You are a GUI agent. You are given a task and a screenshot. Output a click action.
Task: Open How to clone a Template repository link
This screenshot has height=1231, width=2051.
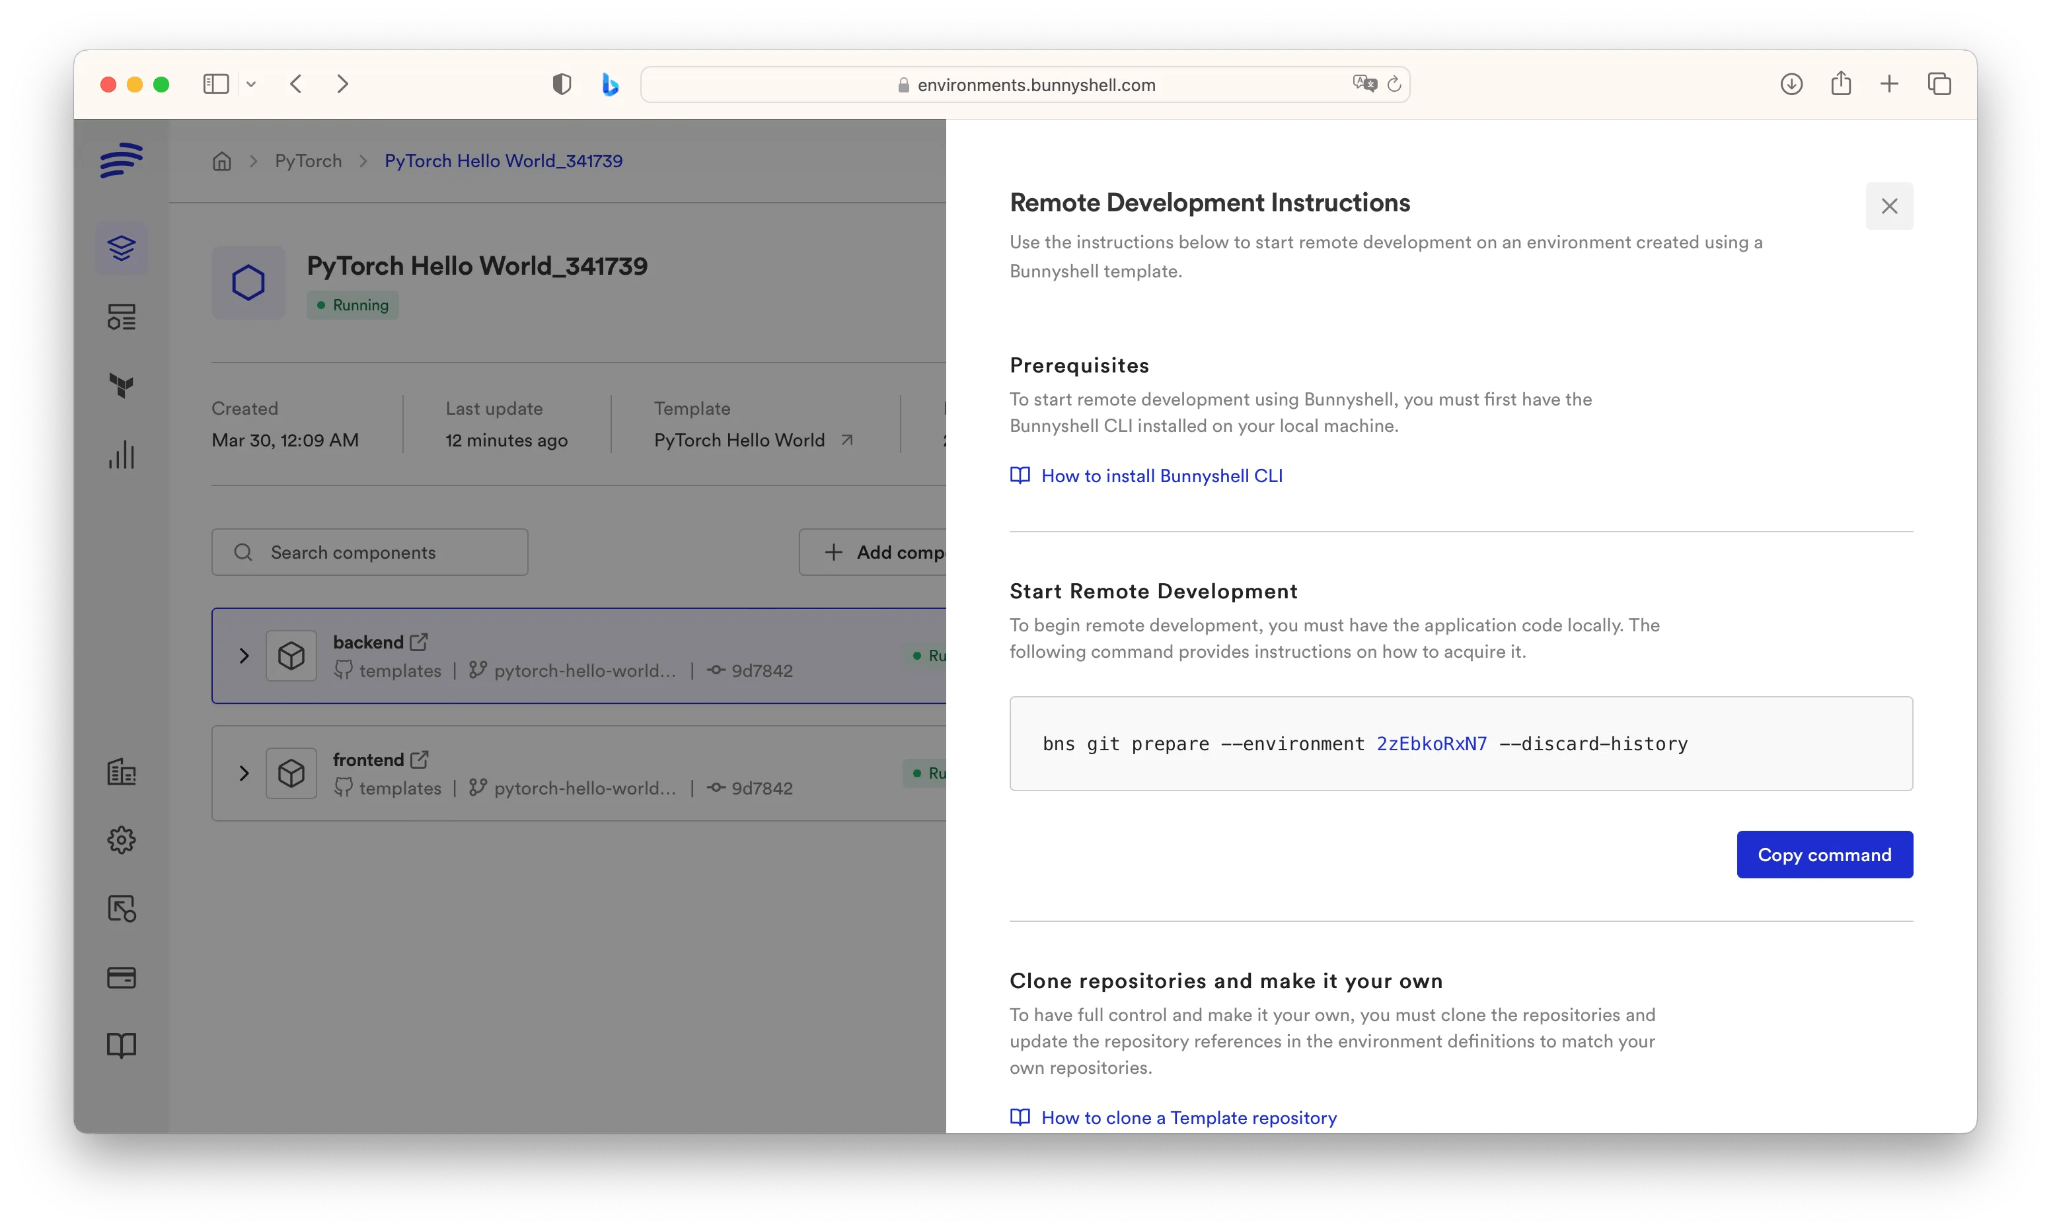point(1188,1117)
